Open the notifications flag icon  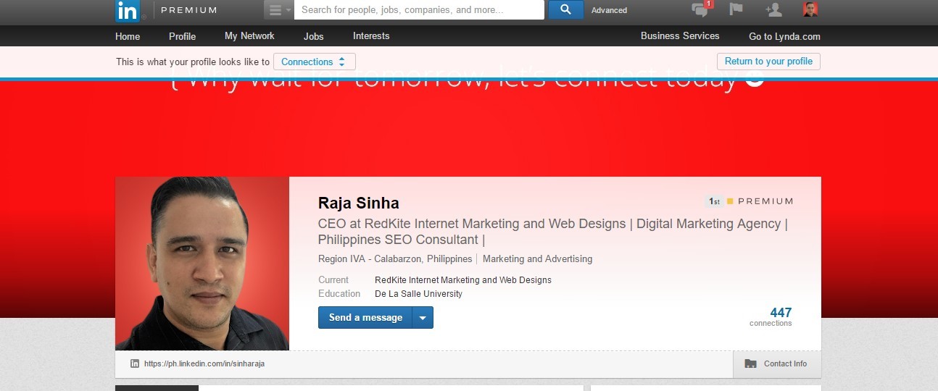736,10
